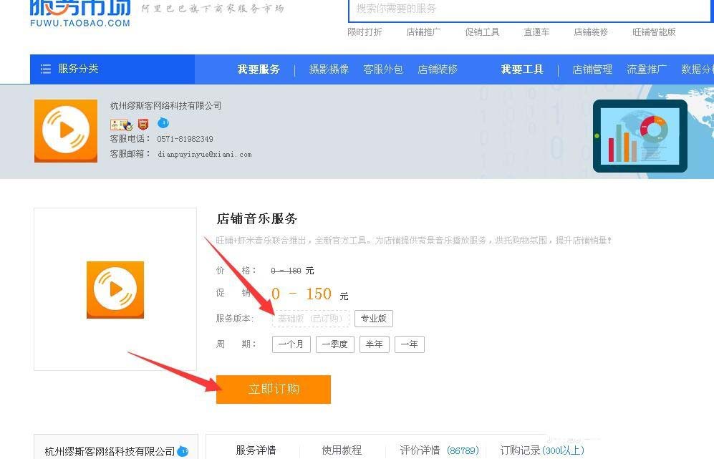
Task: Select the 基础版 service version option
Action: click(x=311, y=319)
